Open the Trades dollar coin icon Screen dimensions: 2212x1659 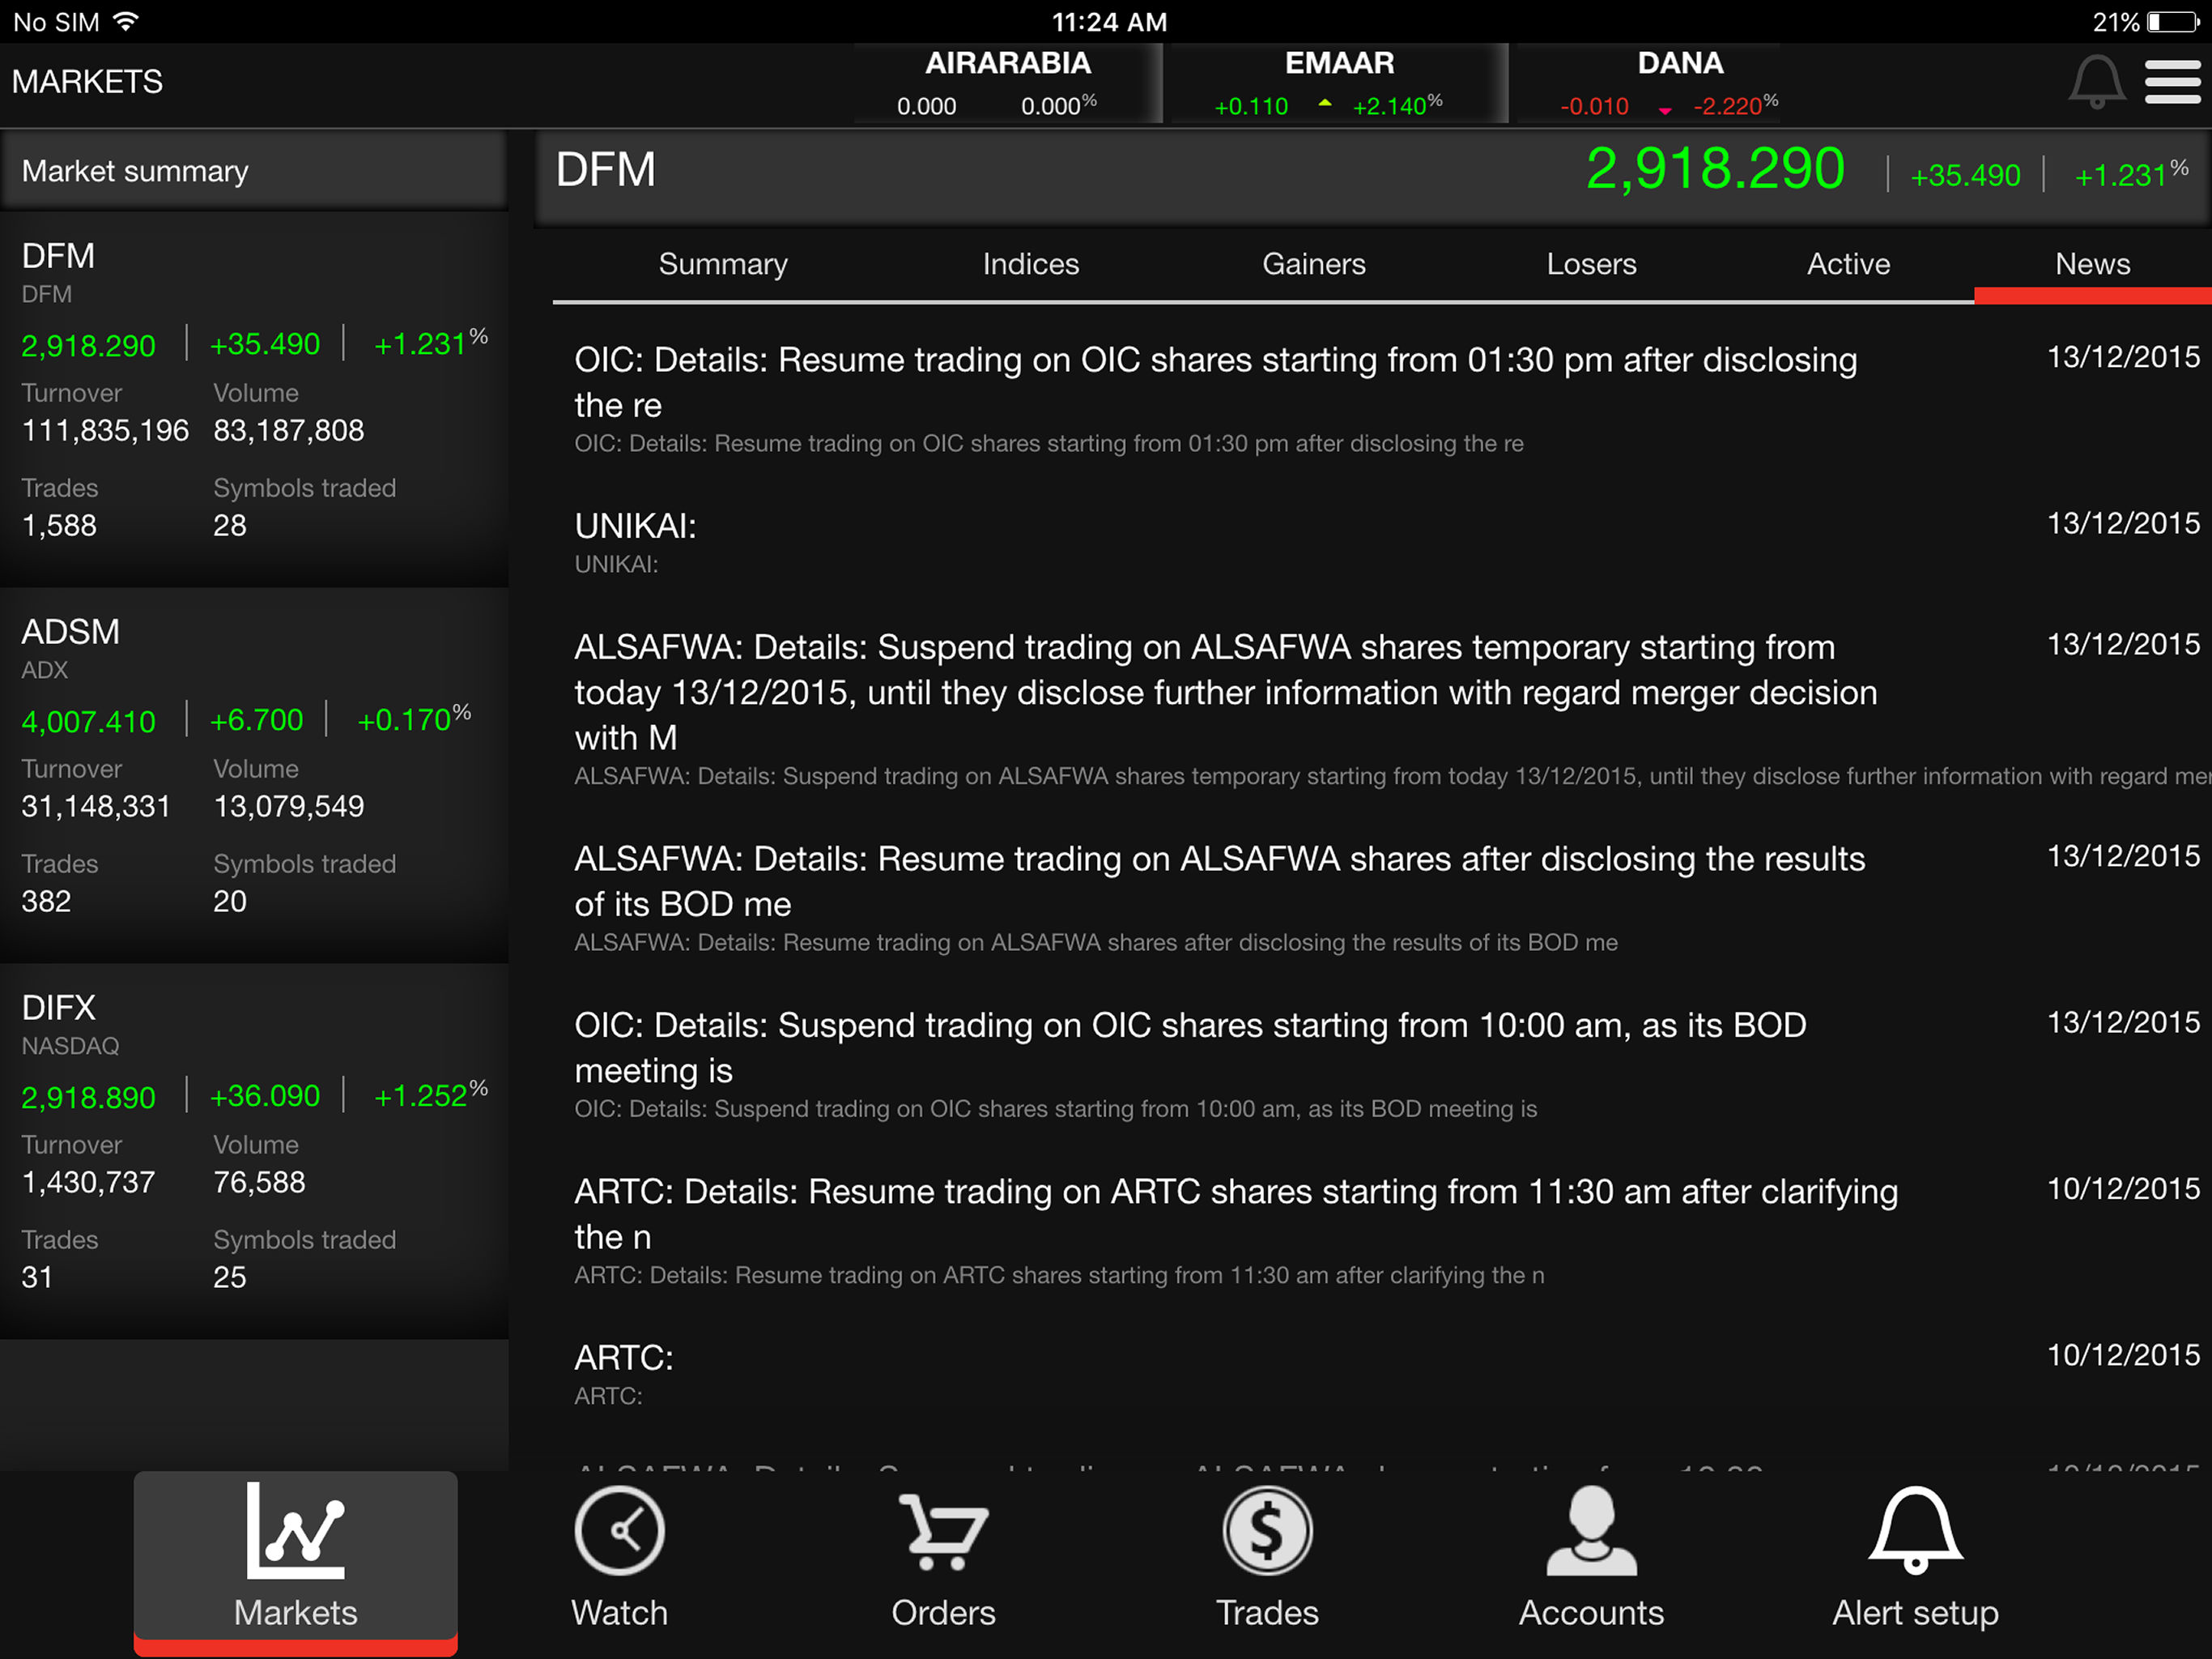click(1267, 1530)
